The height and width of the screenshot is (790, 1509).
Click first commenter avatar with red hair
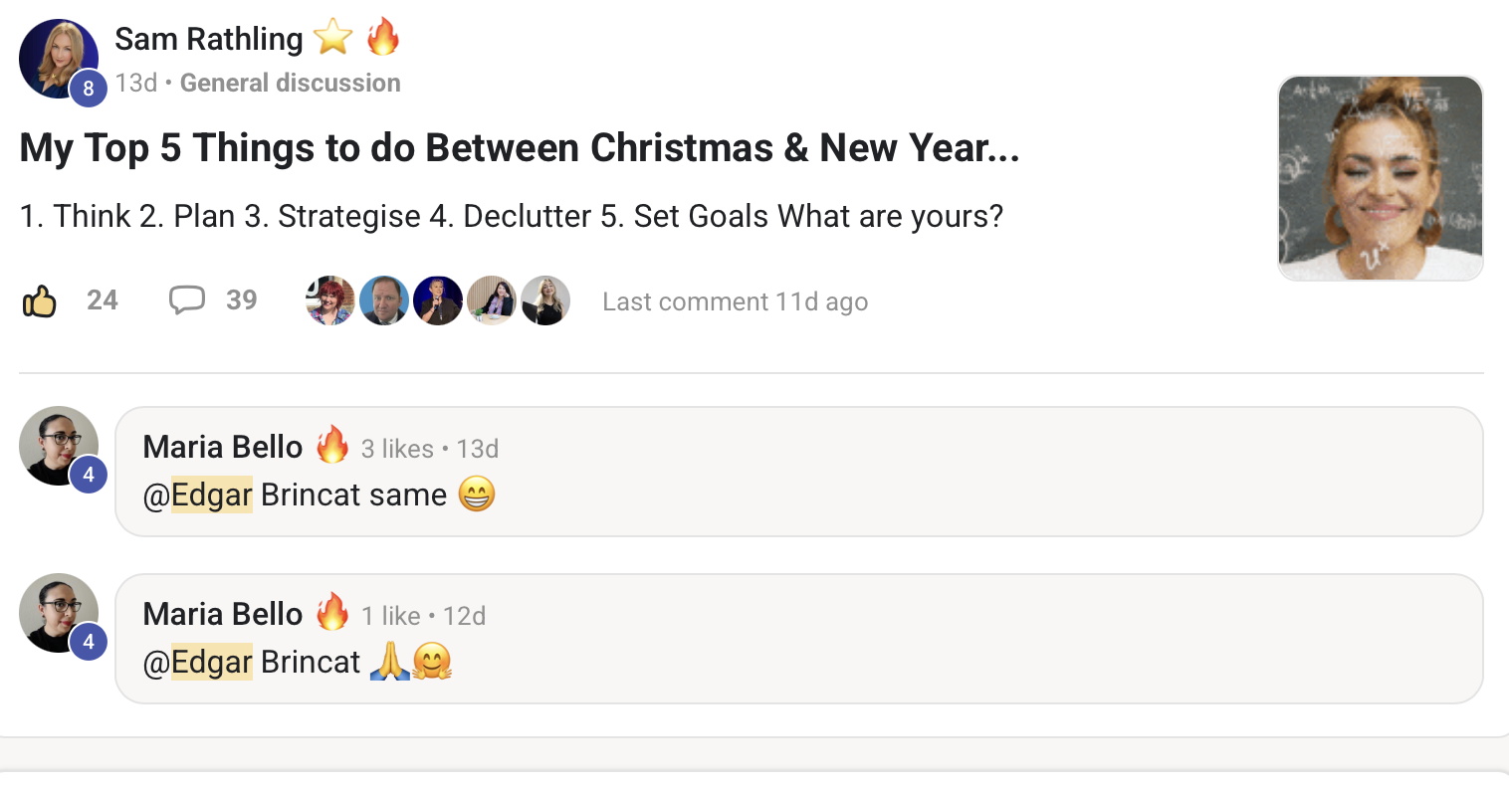coord(329,300)
